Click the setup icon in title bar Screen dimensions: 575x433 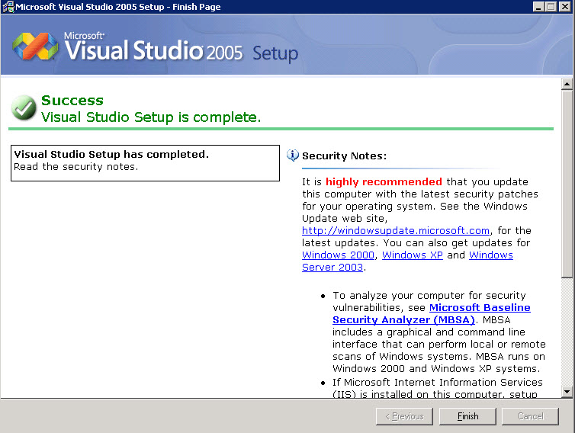8,7
